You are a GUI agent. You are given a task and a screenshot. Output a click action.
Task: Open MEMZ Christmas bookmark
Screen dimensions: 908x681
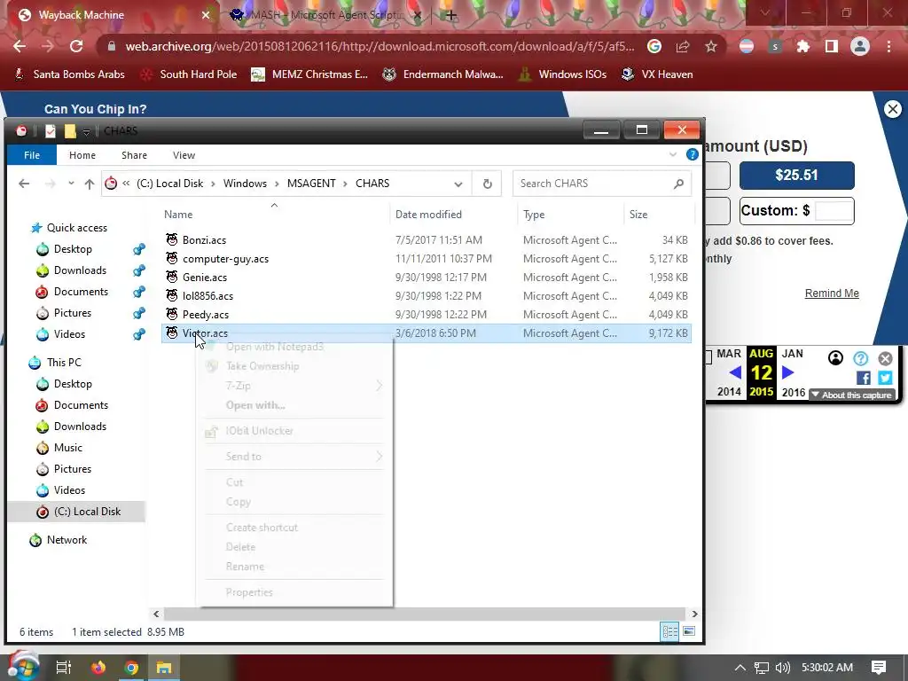click(x=309, y=74)
